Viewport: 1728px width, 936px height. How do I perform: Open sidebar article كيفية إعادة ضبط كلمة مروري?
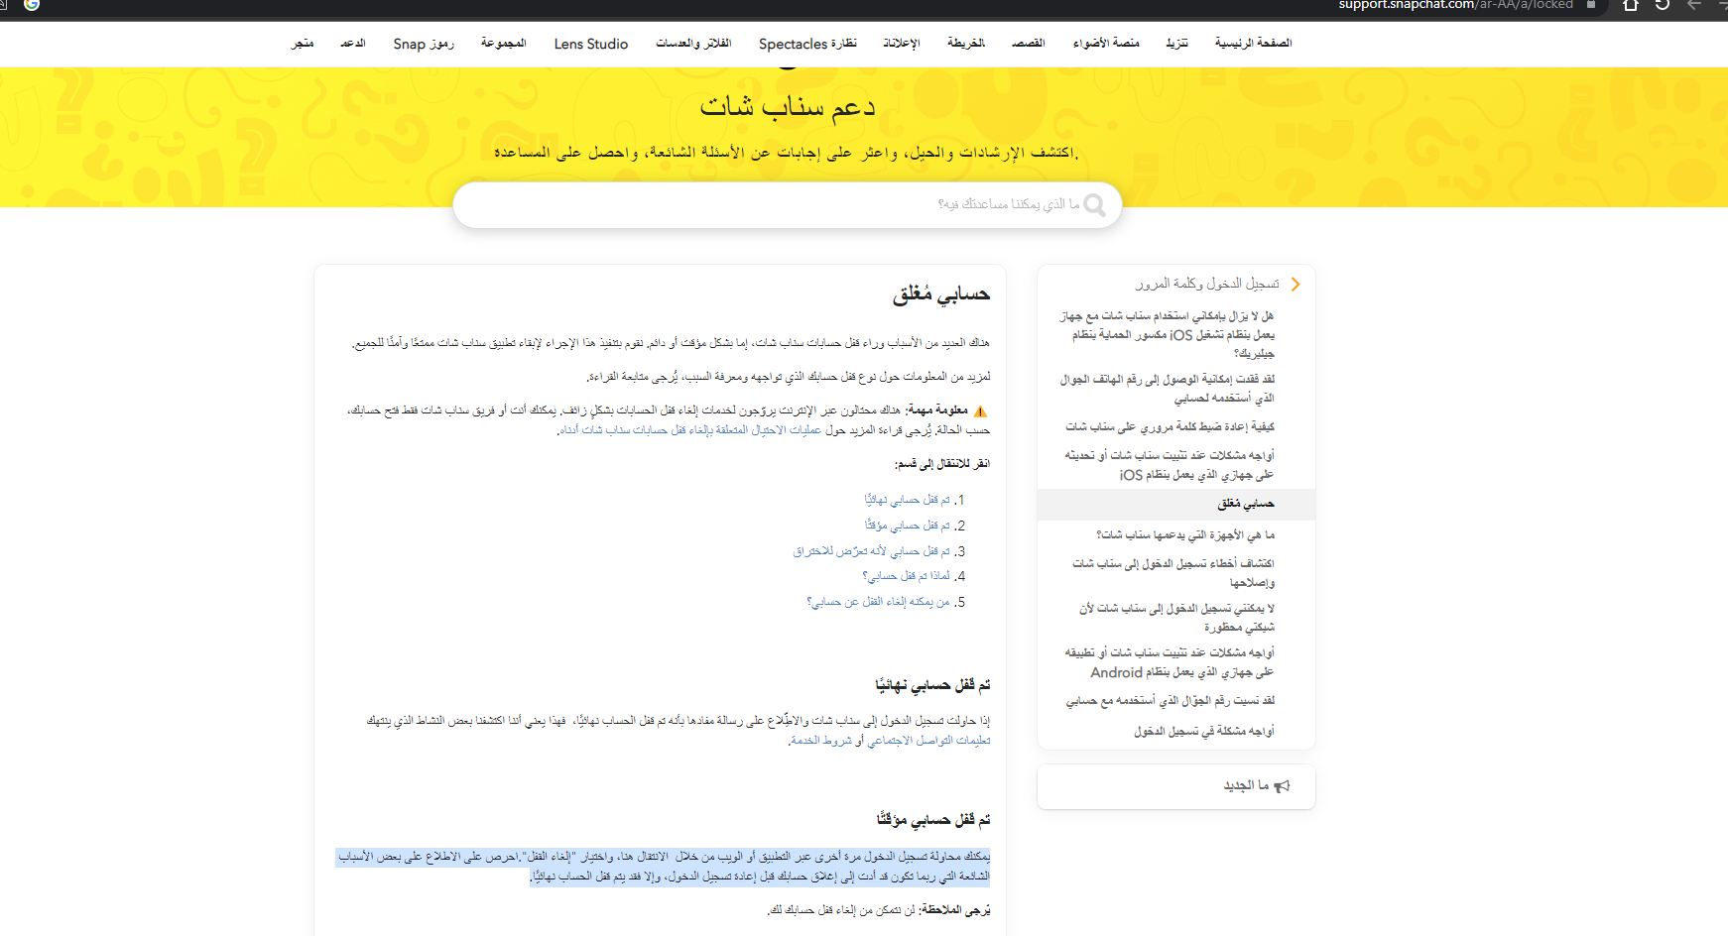click(1170, 427)
